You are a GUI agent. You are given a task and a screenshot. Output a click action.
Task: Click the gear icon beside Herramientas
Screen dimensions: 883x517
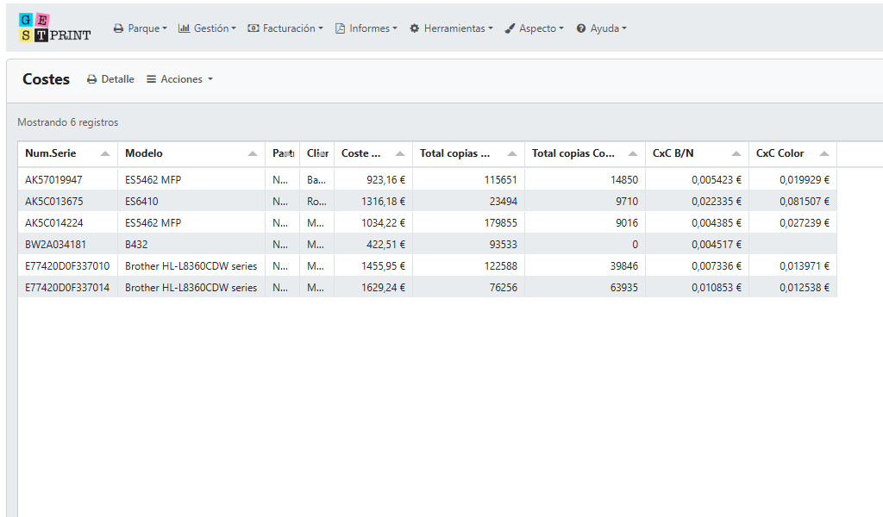(x=415, y=28)
